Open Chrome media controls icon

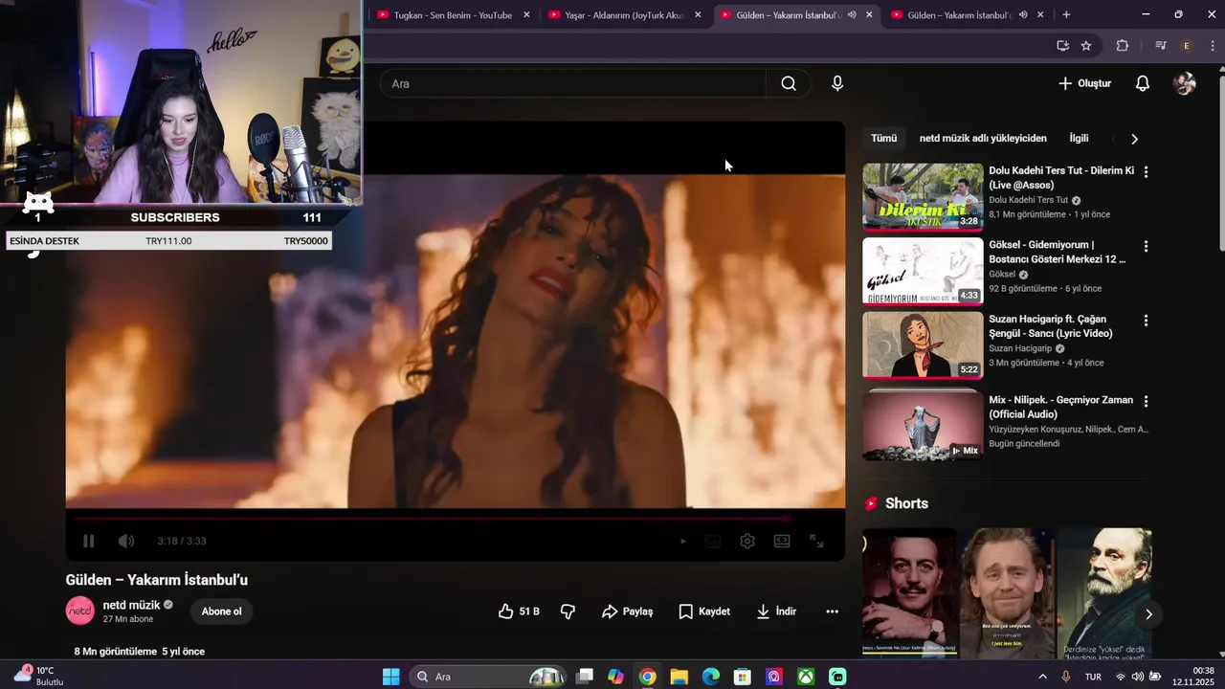(1161, 45)
